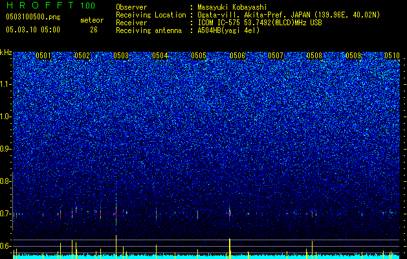Click the meteor count 26
Viewport: 407px width, 259px height.
pyautogui.click(x=94, y=30)
